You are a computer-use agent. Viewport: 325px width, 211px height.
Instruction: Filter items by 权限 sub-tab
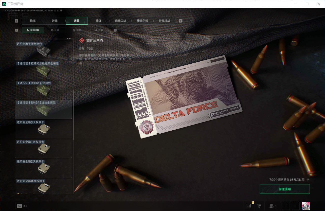[77, 30]
